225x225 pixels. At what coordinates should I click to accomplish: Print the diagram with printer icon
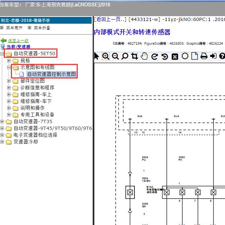[x=204, y=56]
